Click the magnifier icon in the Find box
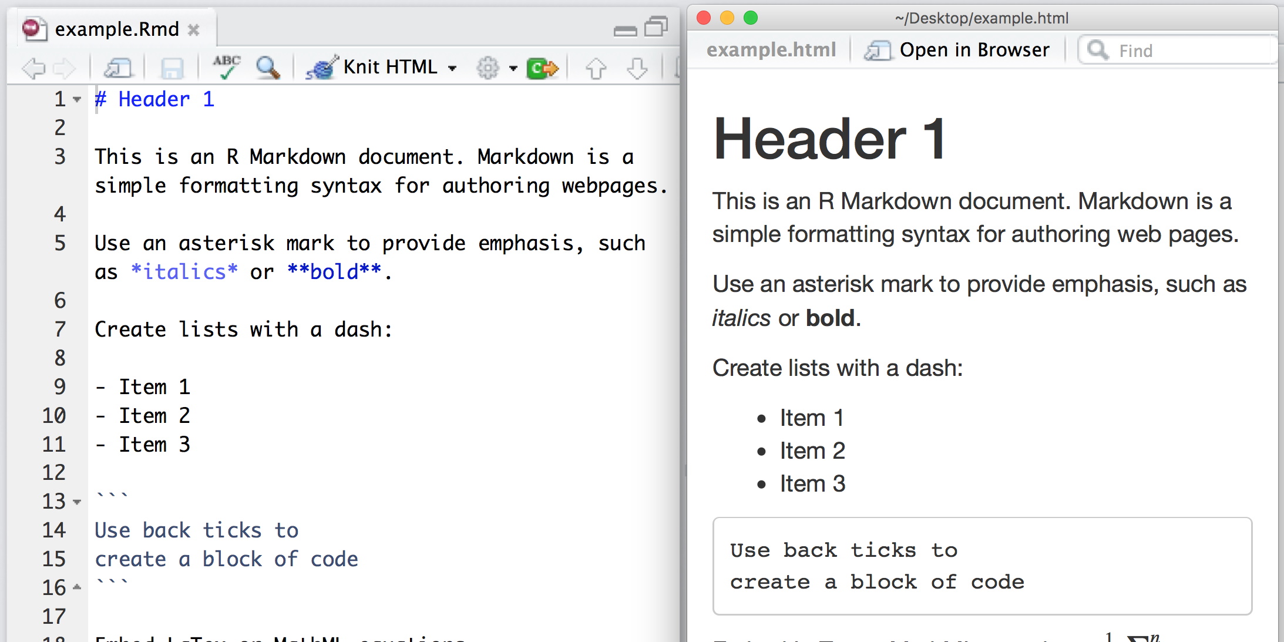Image resolution: width=1284 pixels, height=642 pixels. pos(1098,50)
